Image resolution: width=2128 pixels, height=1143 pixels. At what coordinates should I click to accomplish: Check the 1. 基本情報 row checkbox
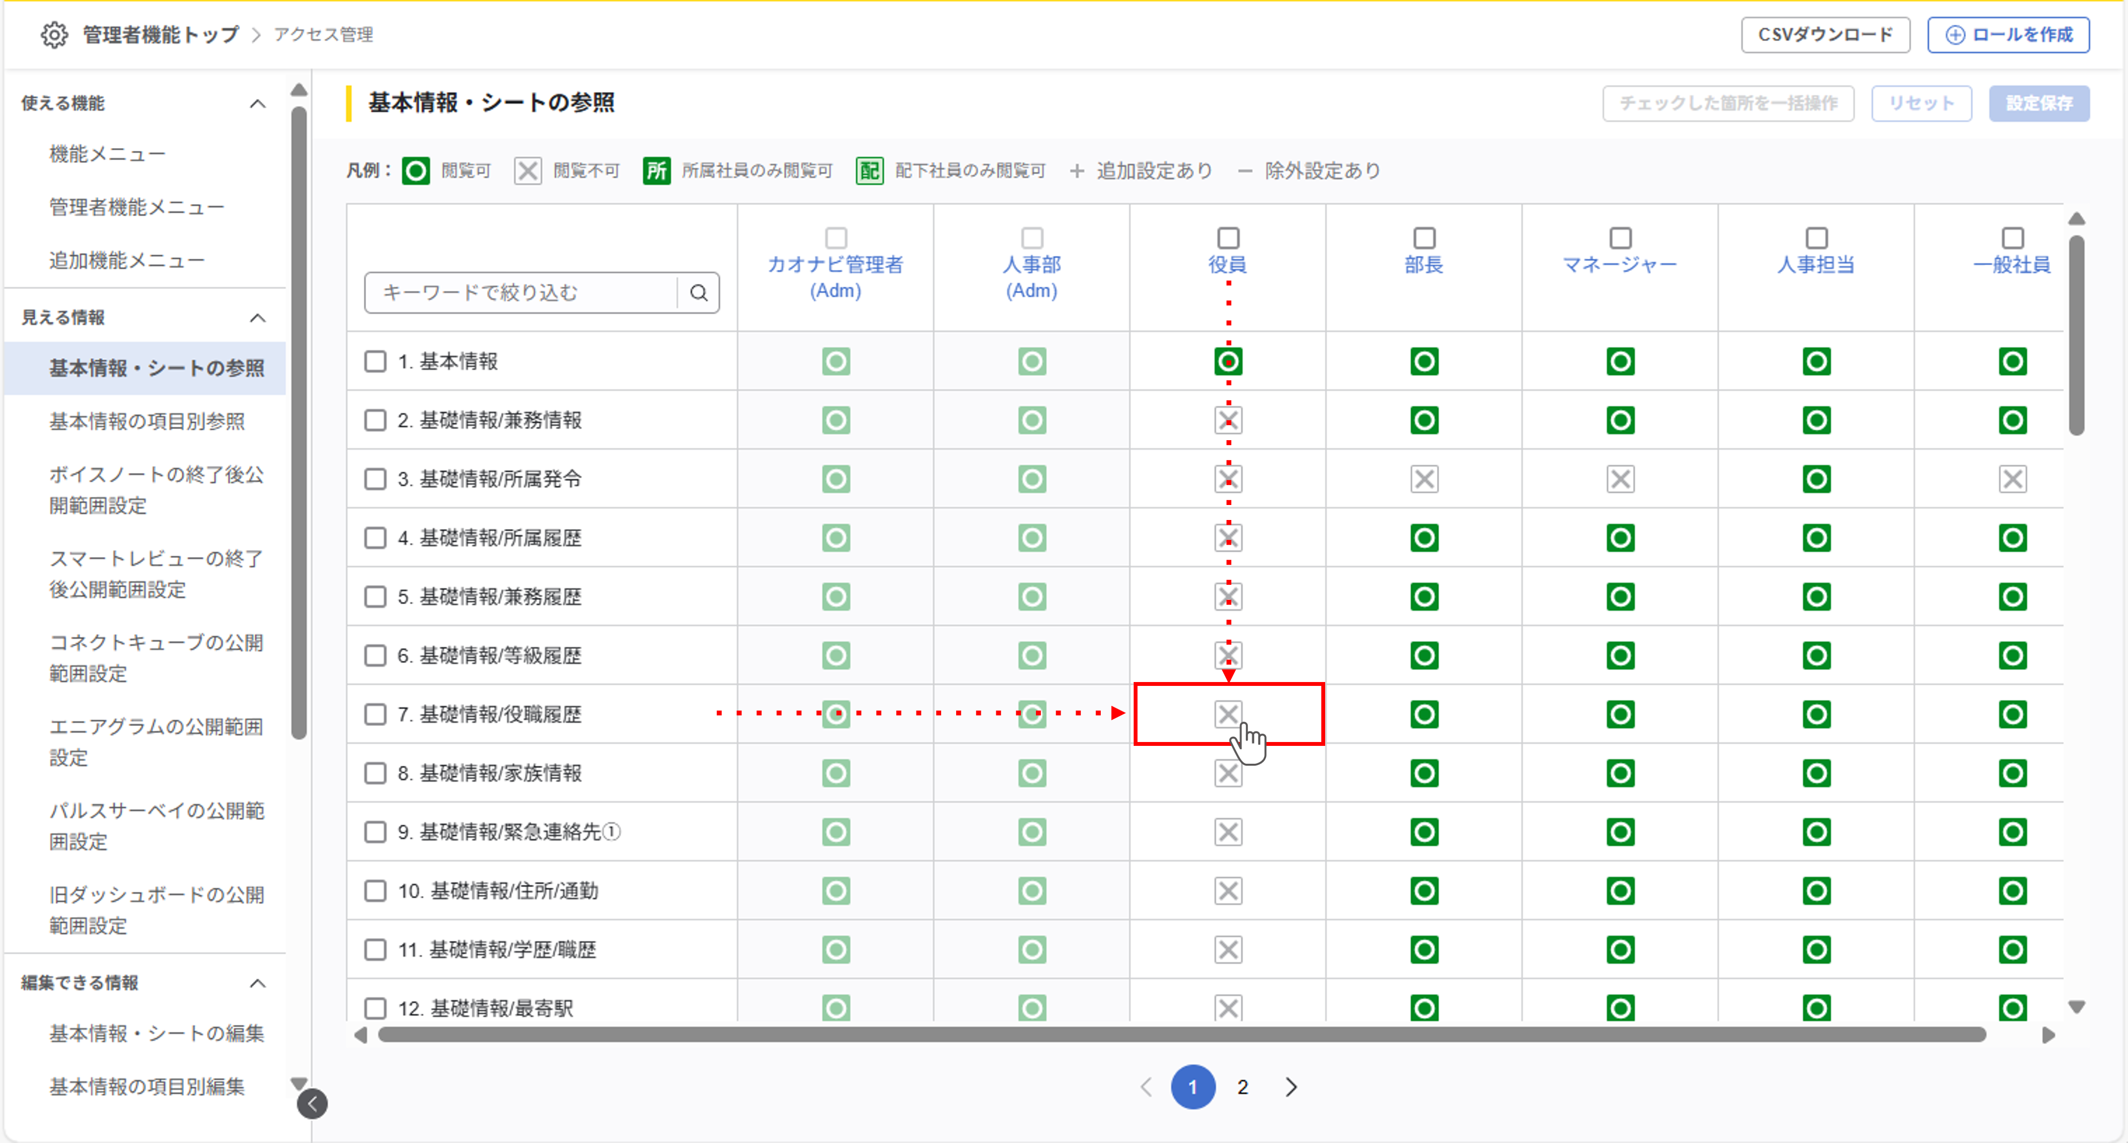pos(376,361)
